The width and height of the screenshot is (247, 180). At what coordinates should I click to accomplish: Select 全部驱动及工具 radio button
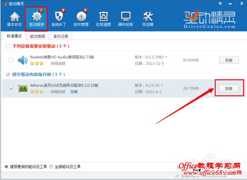51,167
